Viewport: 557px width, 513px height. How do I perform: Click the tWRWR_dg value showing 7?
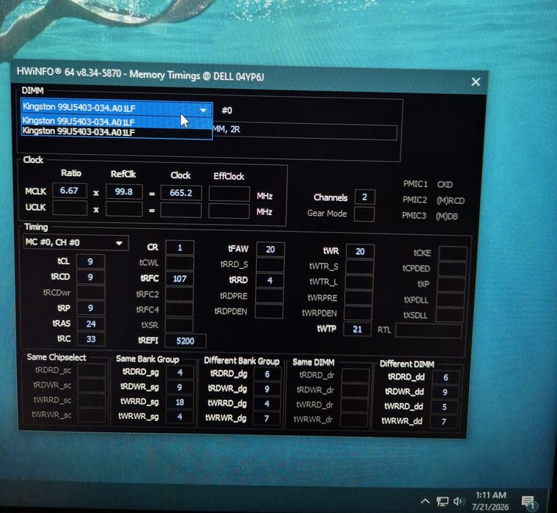click(266, 419)
